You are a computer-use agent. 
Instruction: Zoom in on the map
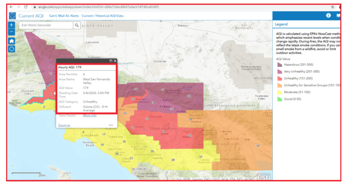click(x=12, y=25)
